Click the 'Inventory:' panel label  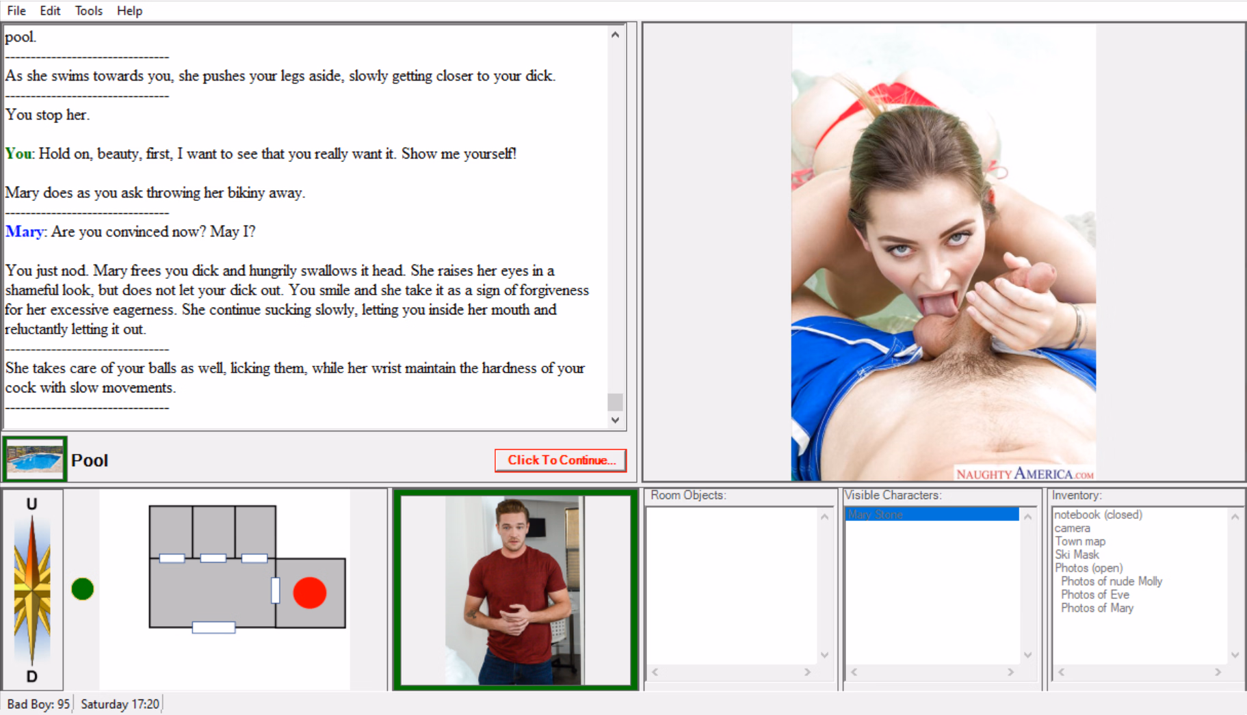(1076, 495)
